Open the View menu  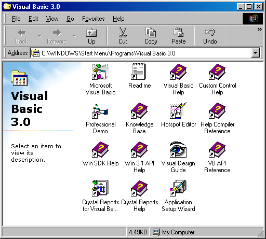click(x=52, y=19)
